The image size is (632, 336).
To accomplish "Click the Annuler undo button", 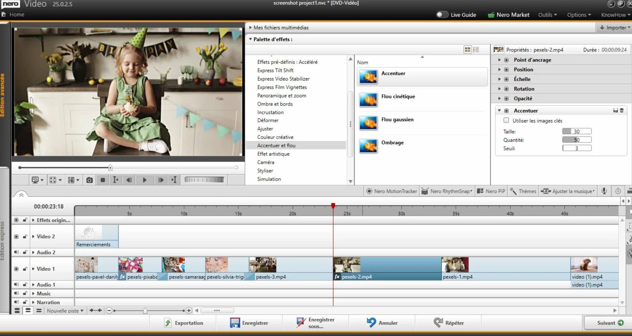I will (x=382, y=323).
